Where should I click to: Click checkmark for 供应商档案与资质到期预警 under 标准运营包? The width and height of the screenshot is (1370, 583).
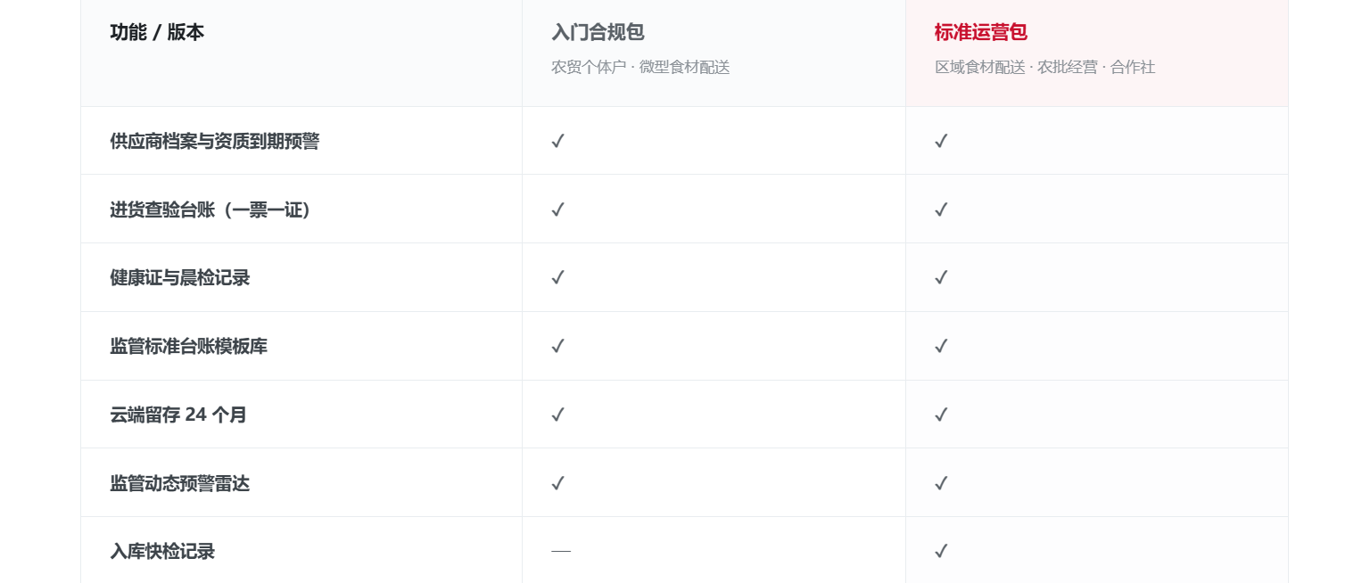click(941, 141)
